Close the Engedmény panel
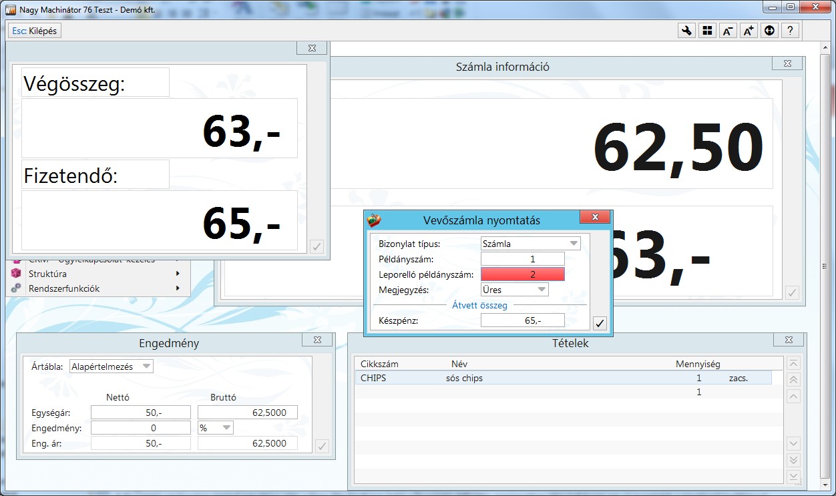 coord(317,340)
